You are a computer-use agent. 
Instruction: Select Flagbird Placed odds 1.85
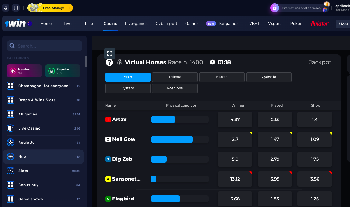tap(275, 199)
